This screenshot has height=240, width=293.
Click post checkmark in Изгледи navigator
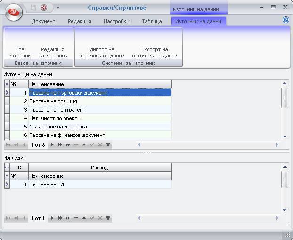[x=92, y=218]
